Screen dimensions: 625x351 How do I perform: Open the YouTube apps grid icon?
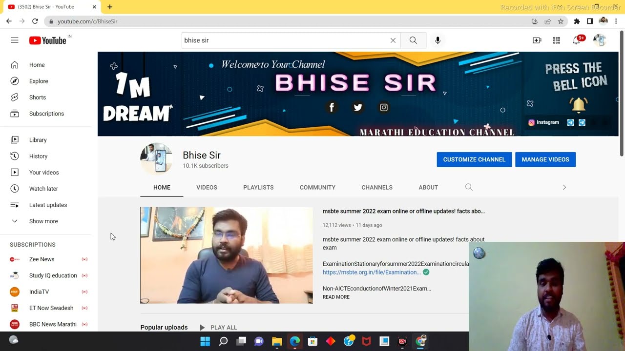click(x=557, y=40)
